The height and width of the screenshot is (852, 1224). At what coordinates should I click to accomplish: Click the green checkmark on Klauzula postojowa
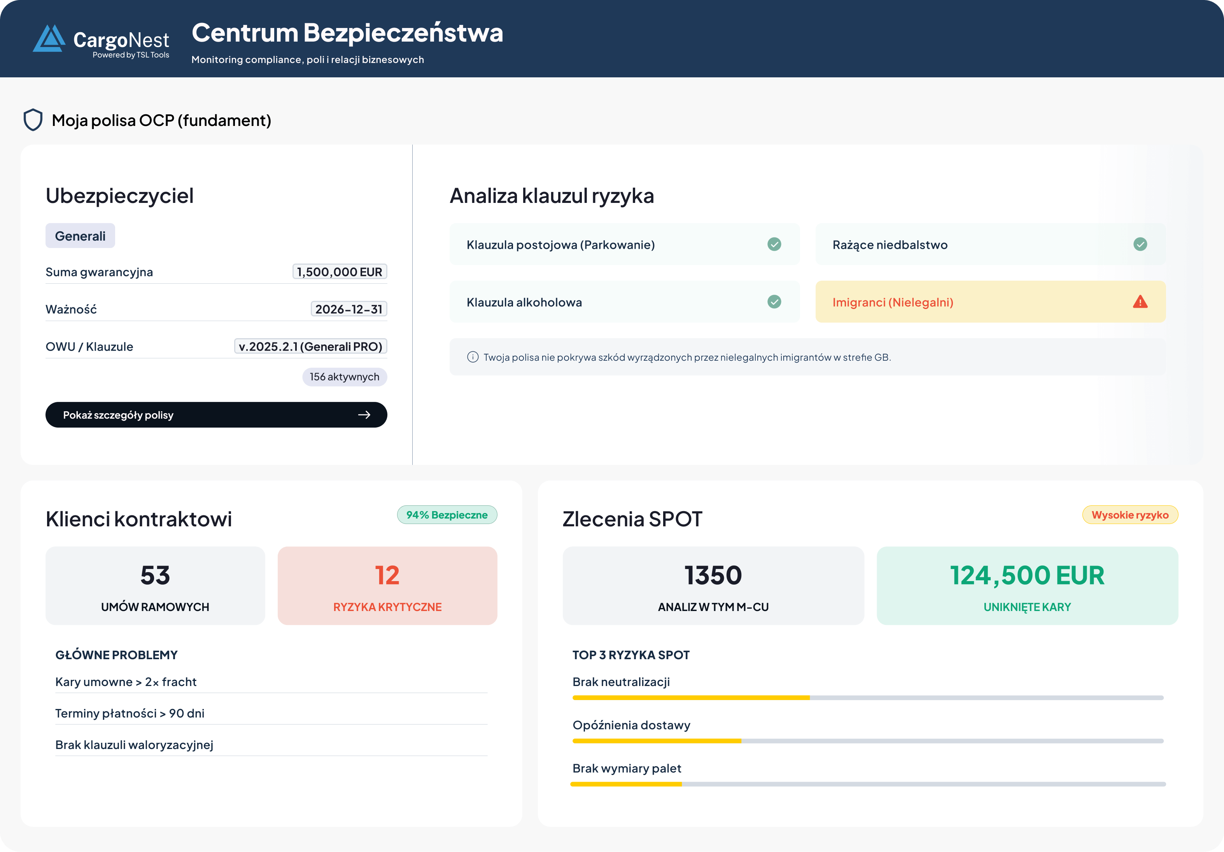tap(775, 244)
